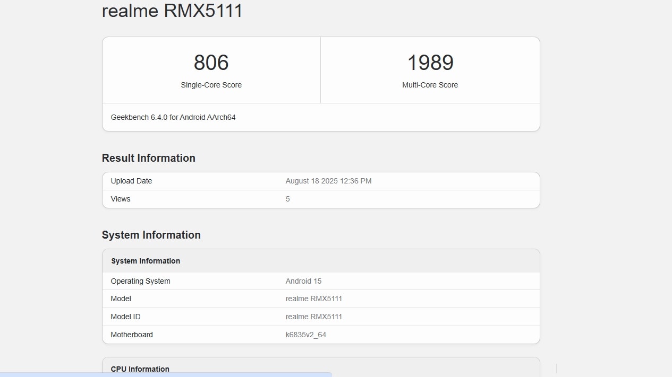Click the large System Information section heading
Viewport: 672px width, 377px height.
151,235
